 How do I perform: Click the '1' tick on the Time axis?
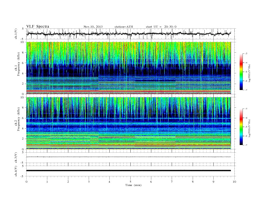(x=47, y=182)
